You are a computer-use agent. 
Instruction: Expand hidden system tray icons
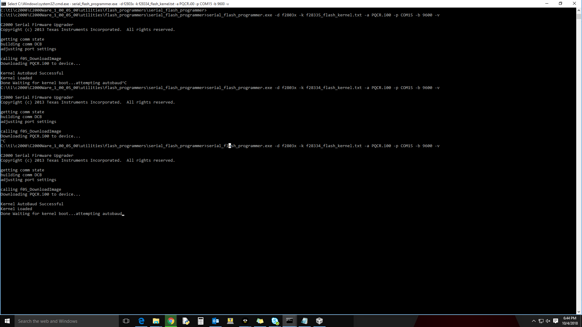(534, 321)
